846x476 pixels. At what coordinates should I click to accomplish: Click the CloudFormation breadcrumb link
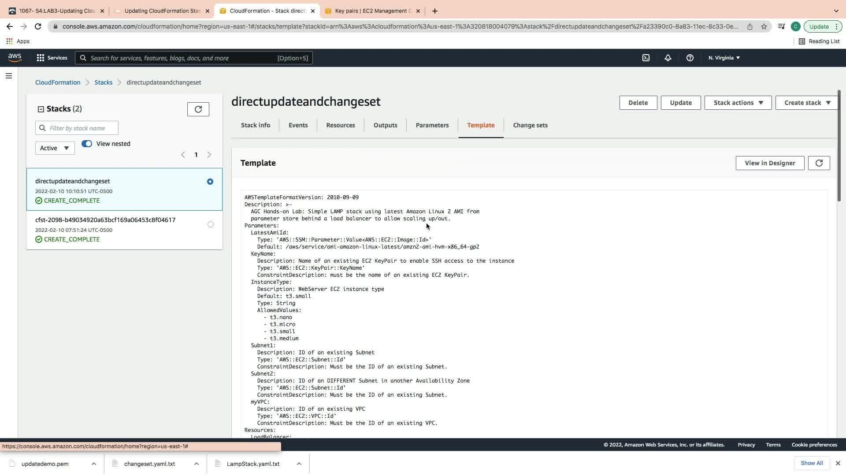click(58, 82)
